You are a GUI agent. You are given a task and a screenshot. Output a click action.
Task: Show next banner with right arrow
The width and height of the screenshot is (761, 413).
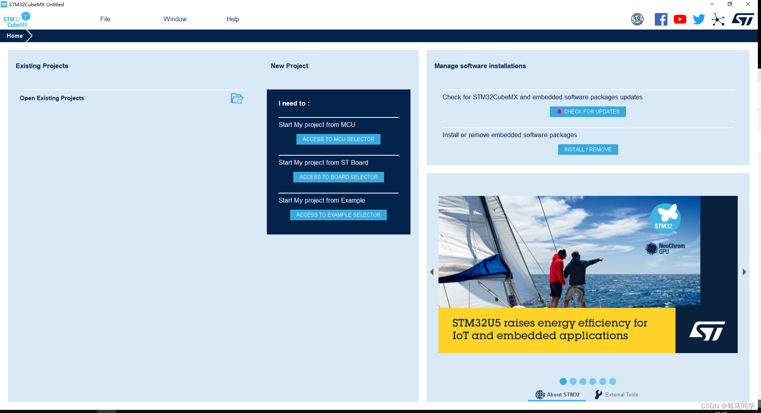(744, 272)
